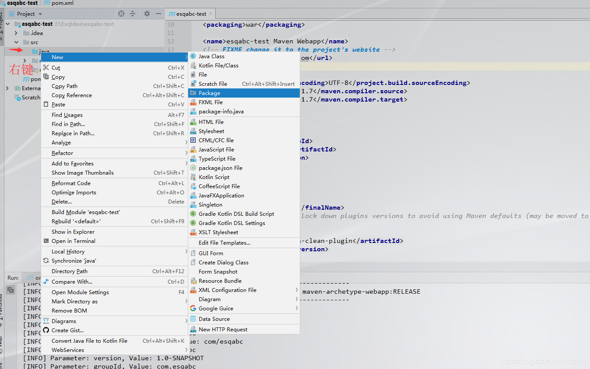Choose Convert Java File to Kotlin File
Image resolution: width=590 pixels, height=369 pixels.
[x=114, y=341]
